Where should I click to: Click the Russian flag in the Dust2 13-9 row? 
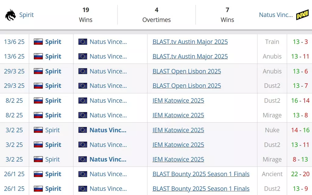click(38, 189)
